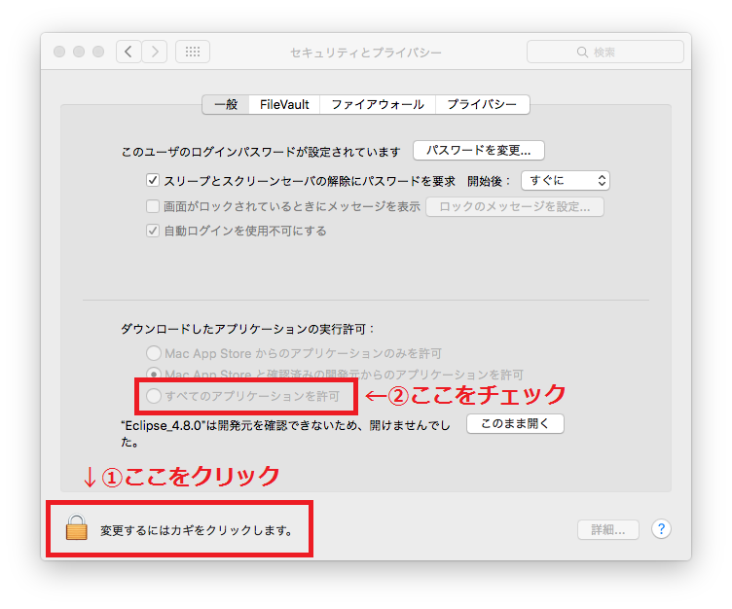Click the help question mark button
The width and height of the screenshot is (732, 609).
click(x=662, y=529)
